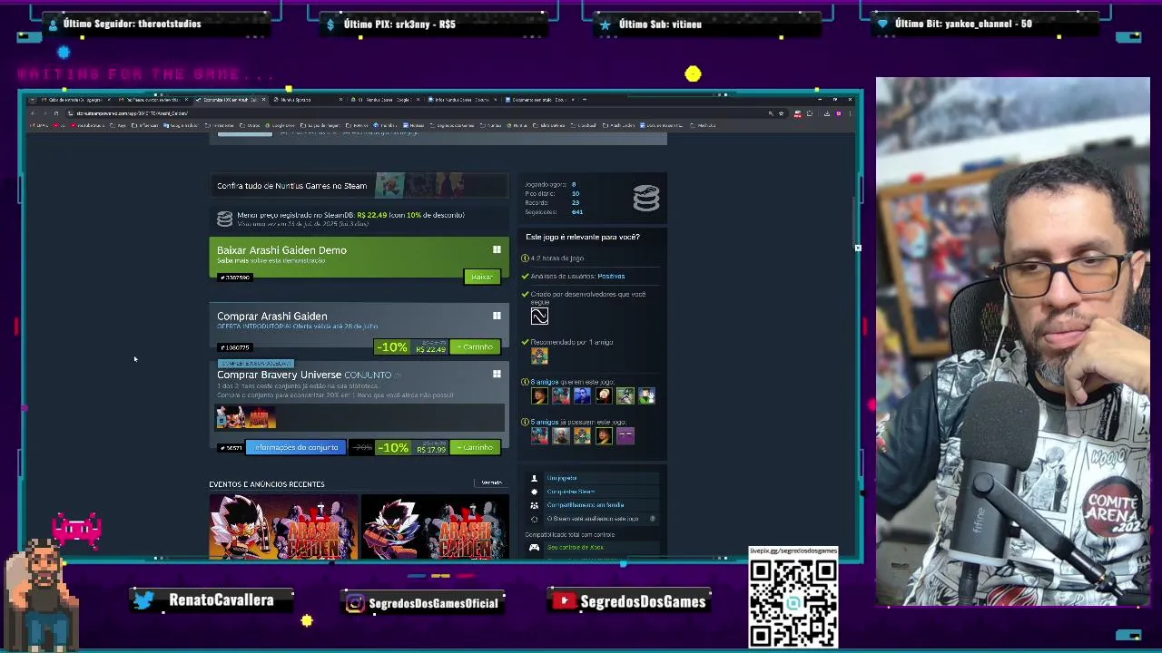Click sub ID badge under Comprar Arashi Gaiden
Viewport: 1162px width, 653px height.
tap(235, 347)
